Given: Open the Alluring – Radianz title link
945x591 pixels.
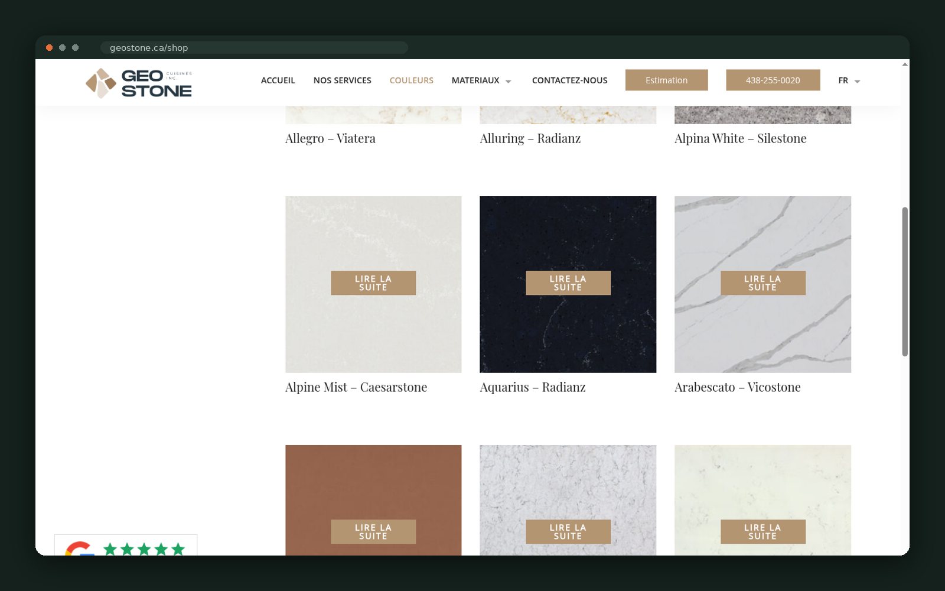Looking at the screenshot, I should click(x=530, y=138).
